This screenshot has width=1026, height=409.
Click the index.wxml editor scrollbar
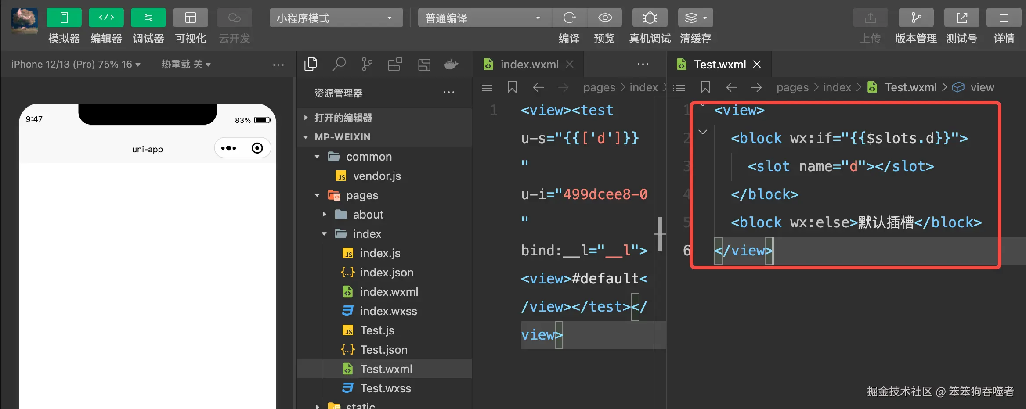(x=660, y=234)
